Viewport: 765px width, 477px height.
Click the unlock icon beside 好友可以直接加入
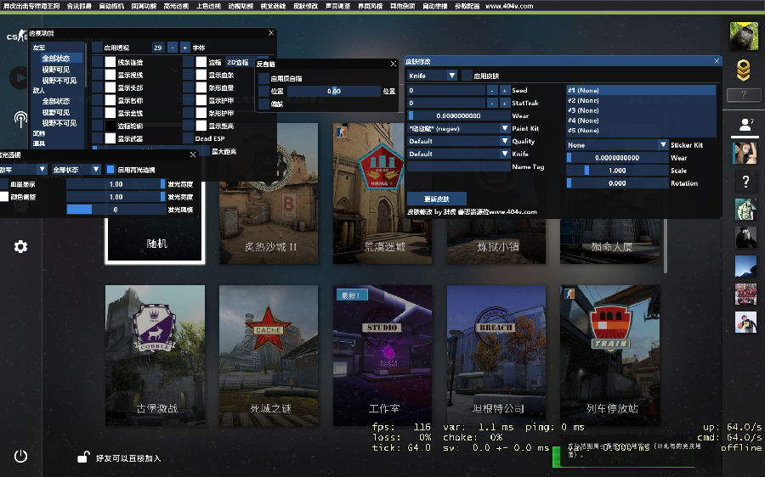click(83, 457)
